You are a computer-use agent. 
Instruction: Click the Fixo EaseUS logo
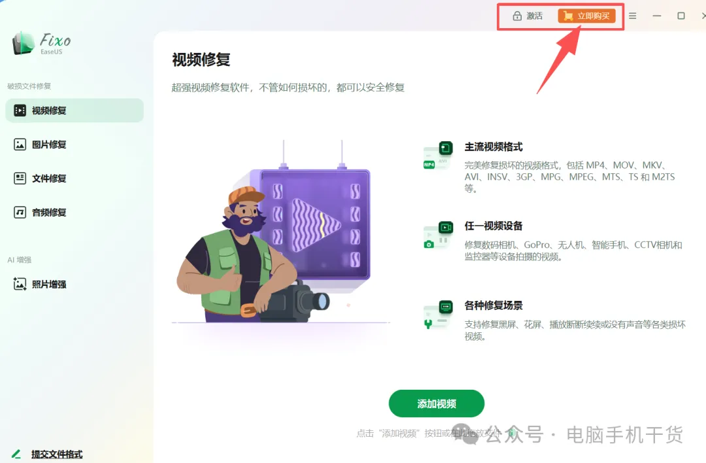coord(41,44)
